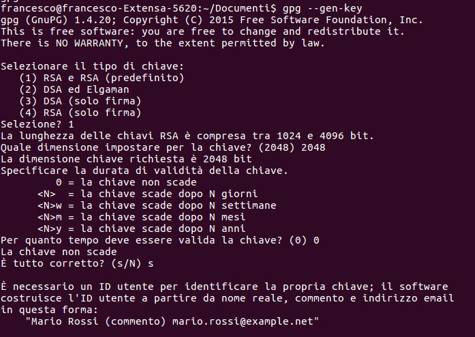This screenshot has width=475, height=337.
Task: Click the 'gpg --gen-key' command text
Action: click(x=322, y=8)
